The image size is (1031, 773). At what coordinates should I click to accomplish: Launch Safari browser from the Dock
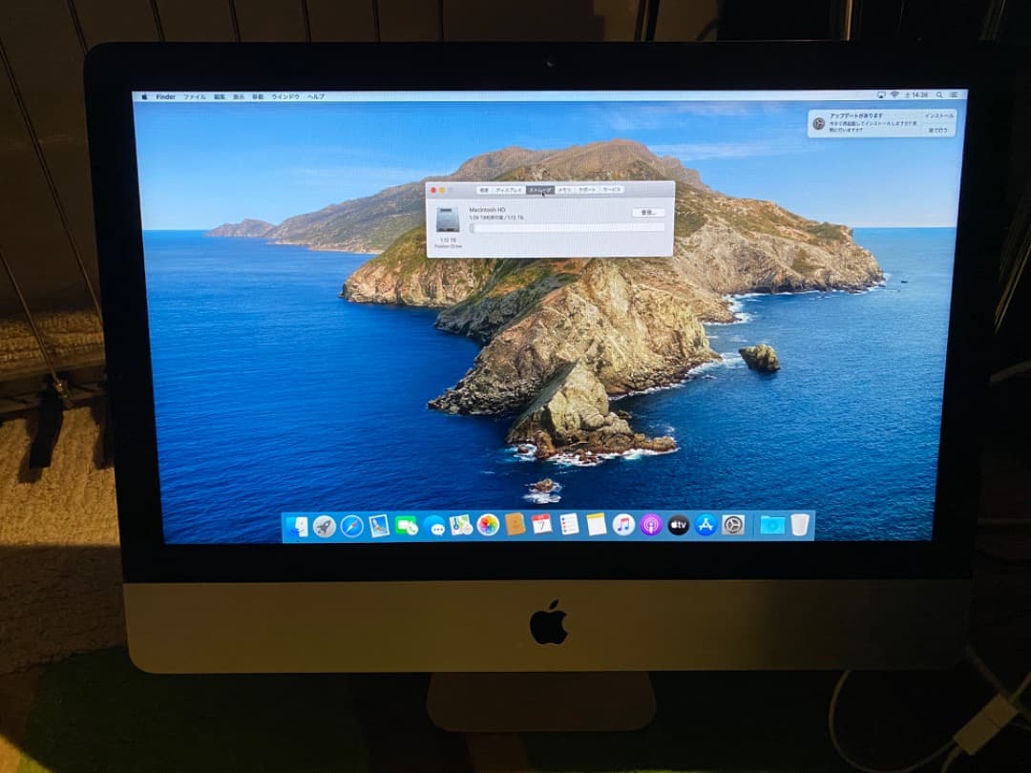click(x=352, y=527)
